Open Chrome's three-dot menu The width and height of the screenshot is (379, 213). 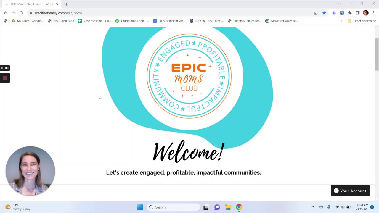pyautogui.click(x=373, y=13)
